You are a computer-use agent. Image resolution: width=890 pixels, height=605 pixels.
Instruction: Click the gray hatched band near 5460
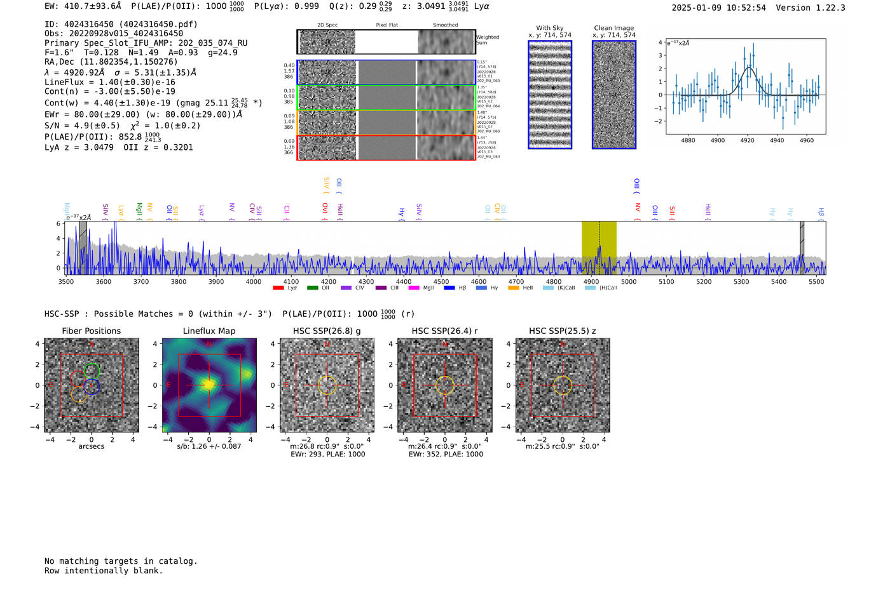[802, 248]
